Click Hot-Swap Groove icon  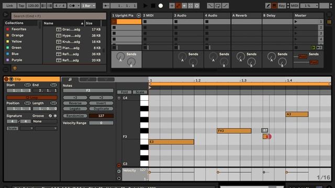(50, 116)
